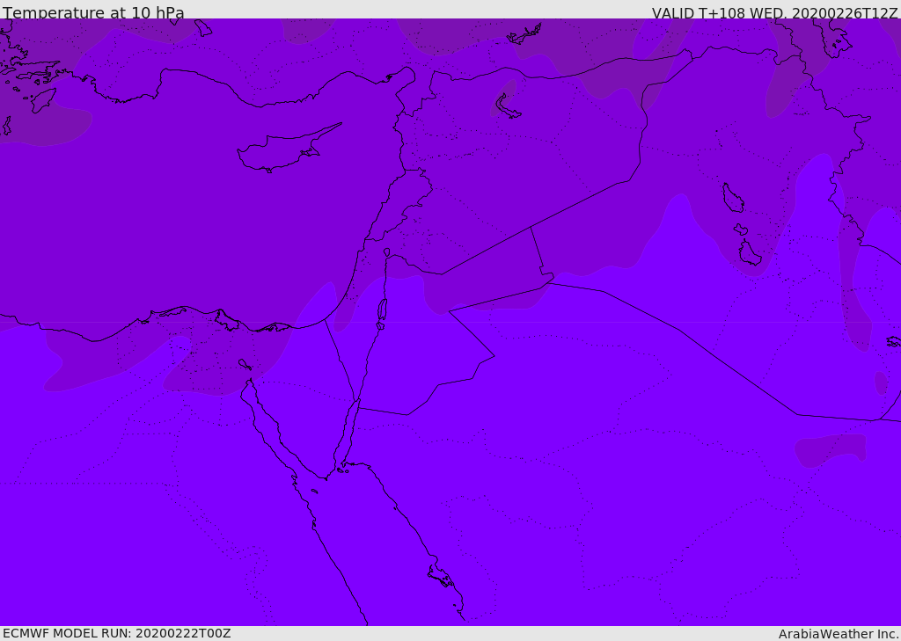Select Lake Assad in northern Syria
This screenshot has width=901, height=641.
pyautogui.click(x=507, y=106)
